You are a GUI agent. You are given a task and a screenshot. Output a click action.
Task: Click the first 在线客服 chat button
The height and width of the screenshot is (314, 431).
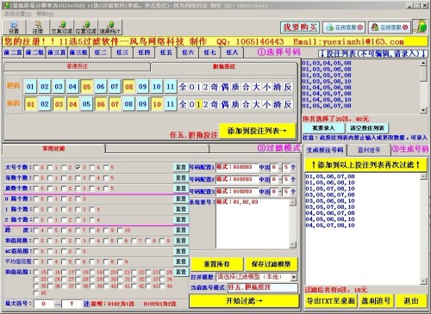pyautogui.click(x=344, y=28)
